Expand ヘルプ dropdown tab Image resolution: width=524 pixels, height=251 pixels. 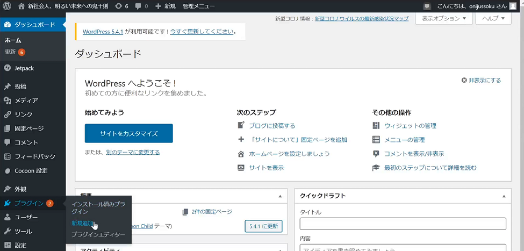pos(493,19)
